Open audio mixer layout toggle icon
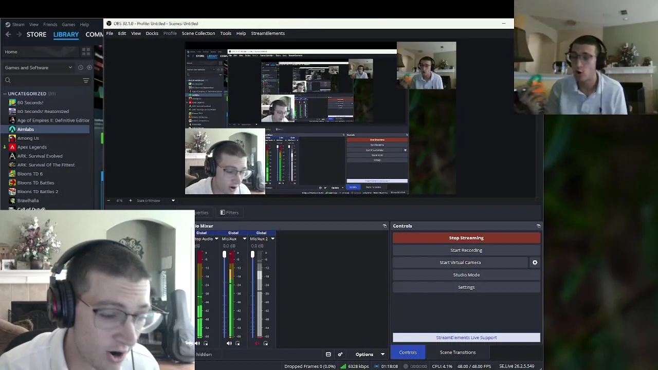This screenshot has height=370, width=658. [328, 354]
